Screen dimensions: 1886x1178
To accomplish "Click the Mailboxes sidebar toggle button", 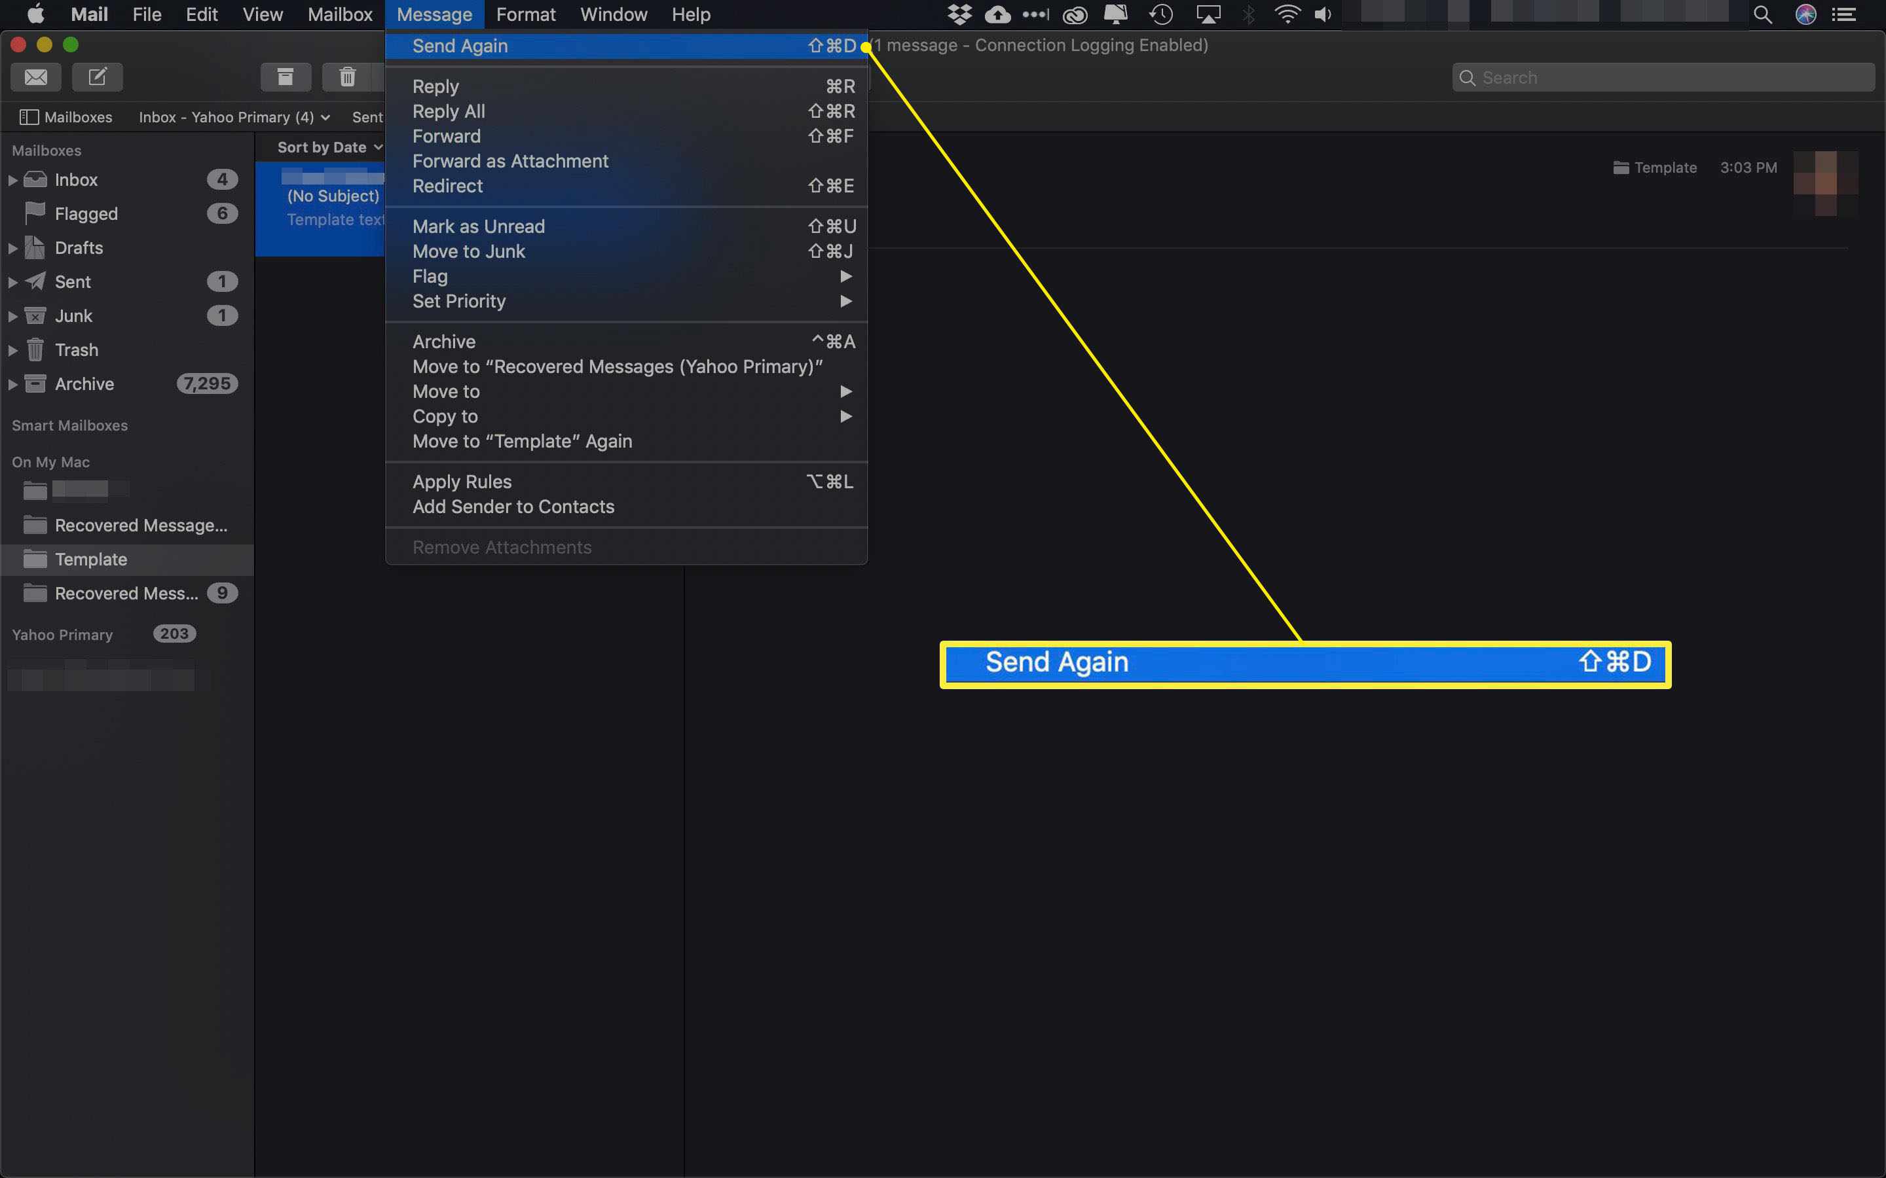I will [x=66, y=117].
